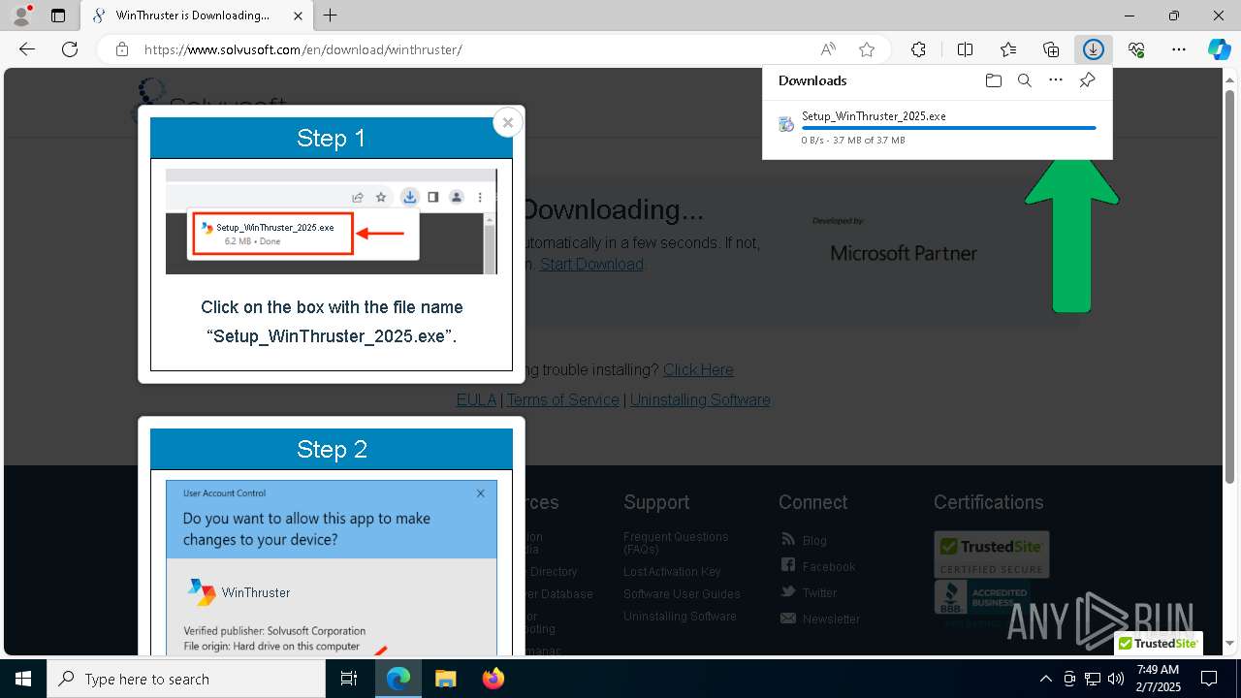This screenshot has width=1241, height=698.
Task: Open the notification center
Action: click(x=1209, y=679)
